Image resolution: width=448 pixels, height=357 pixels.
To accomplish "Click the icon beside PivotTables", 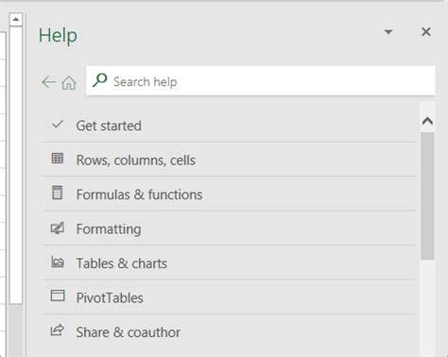I will pyautogui.click(x=58, y=296).
